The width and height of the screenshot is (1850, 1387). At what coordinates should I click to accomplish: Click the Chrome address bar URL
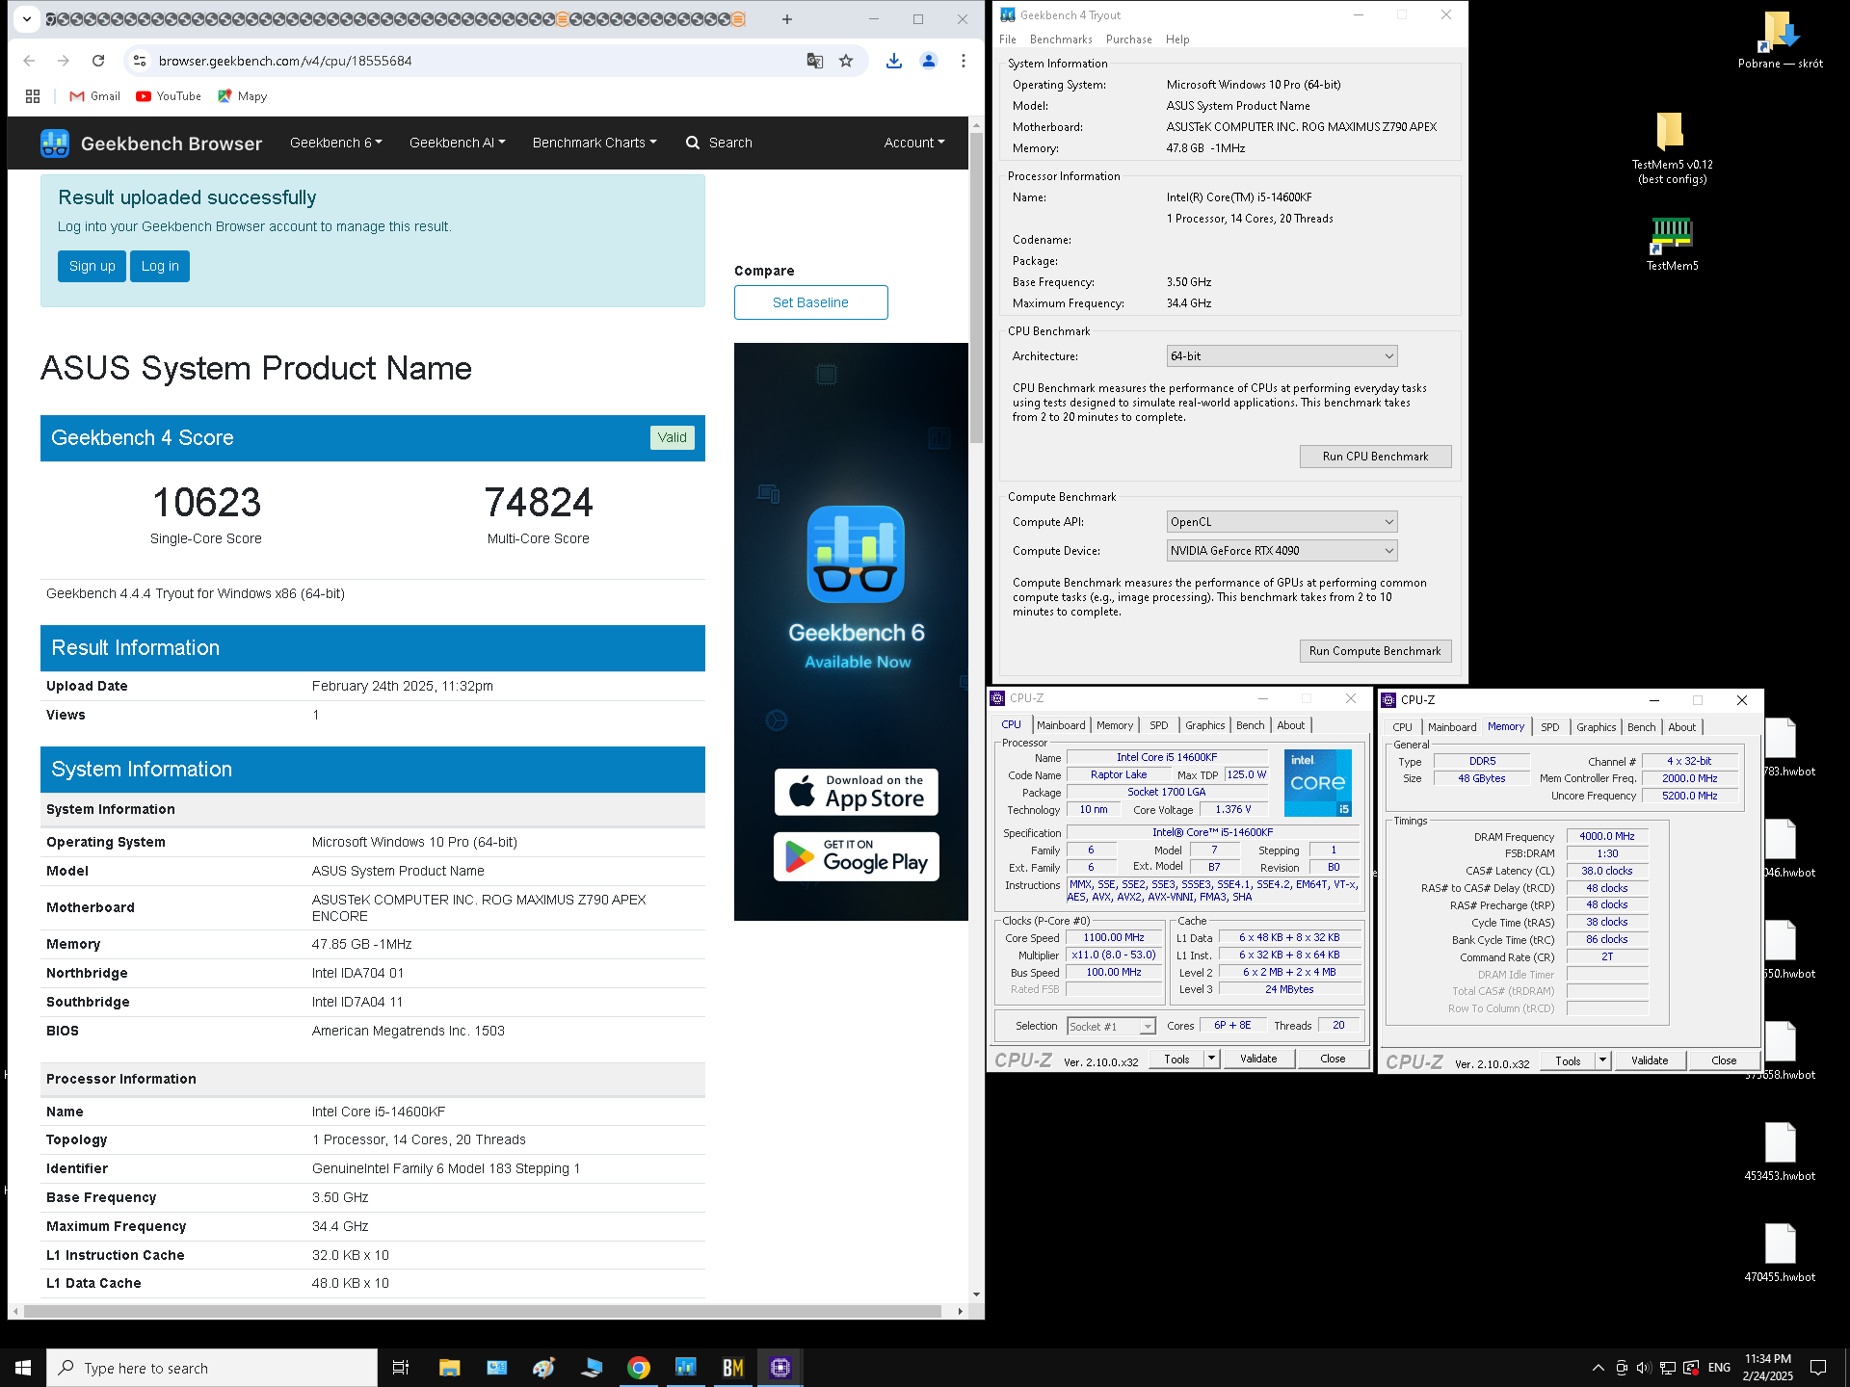point(285,61)
